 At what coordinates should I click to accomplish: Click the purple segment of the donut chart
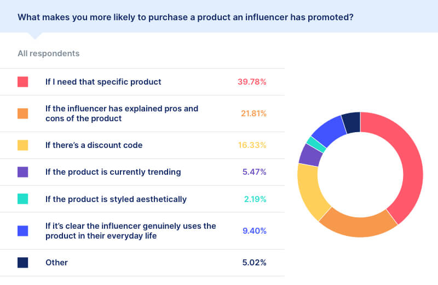[x=310, y=155]
